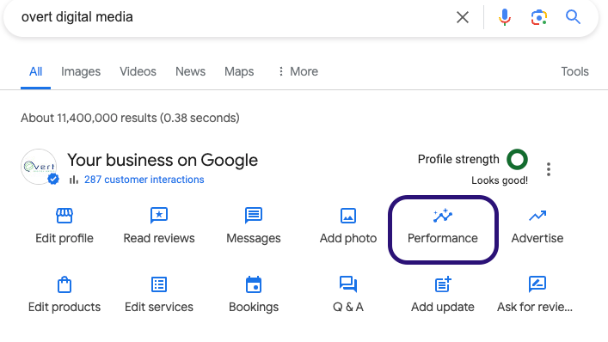608x342 pixels.
Task: Click the Overt business logo thumbnail
Action: [x=39, y=167]
